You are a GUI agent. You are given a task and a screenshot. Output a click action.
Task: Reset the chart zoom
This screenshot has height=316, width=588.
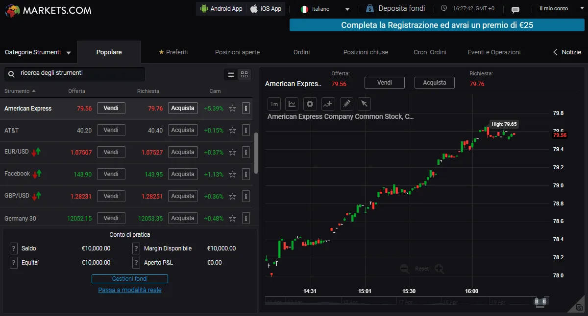[422, 269]
